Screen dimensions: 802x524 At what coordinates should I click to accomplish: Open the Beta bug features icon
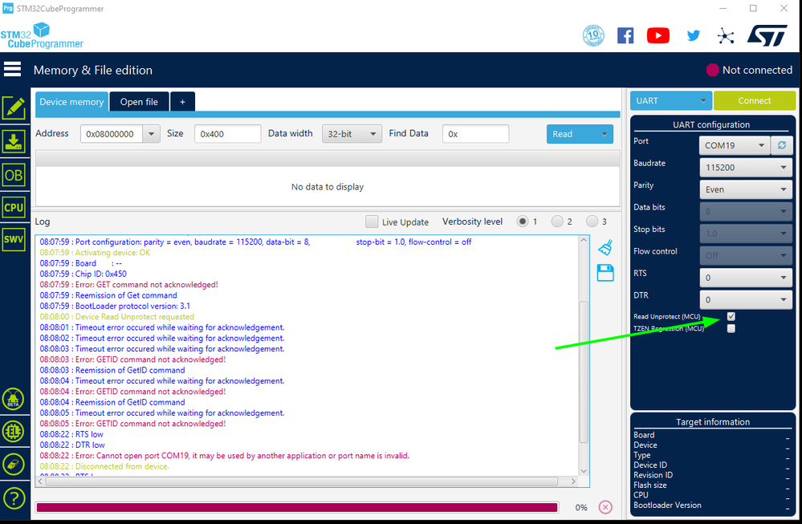coord(14,399)
